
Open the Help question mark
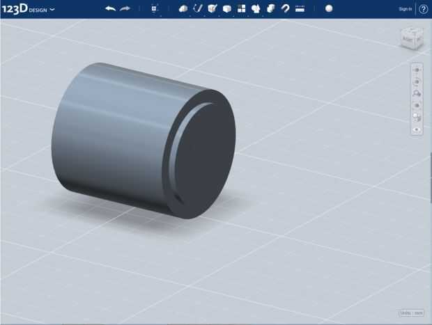pos(424,9)
